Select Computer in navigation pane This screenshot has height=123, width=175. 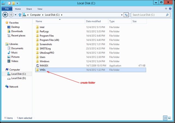point(15,70)
